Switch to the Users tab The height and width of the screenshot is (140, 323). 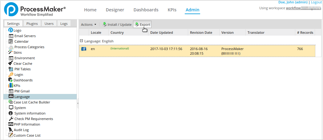(x=49, y=24)
